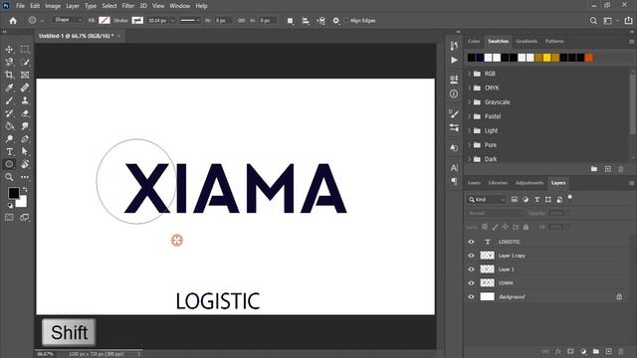Switch to the Adjustments tab

[x=530, y=183]
